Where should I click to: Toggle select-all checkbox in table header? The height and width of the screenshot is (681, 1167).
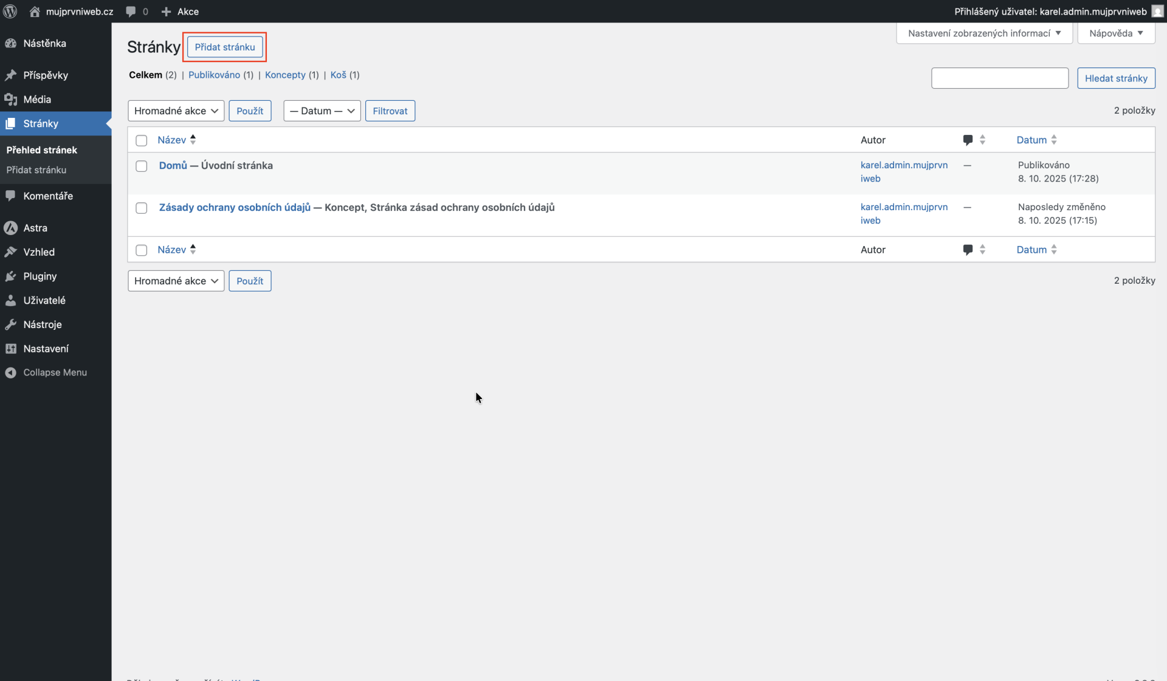tap(142, 140)
